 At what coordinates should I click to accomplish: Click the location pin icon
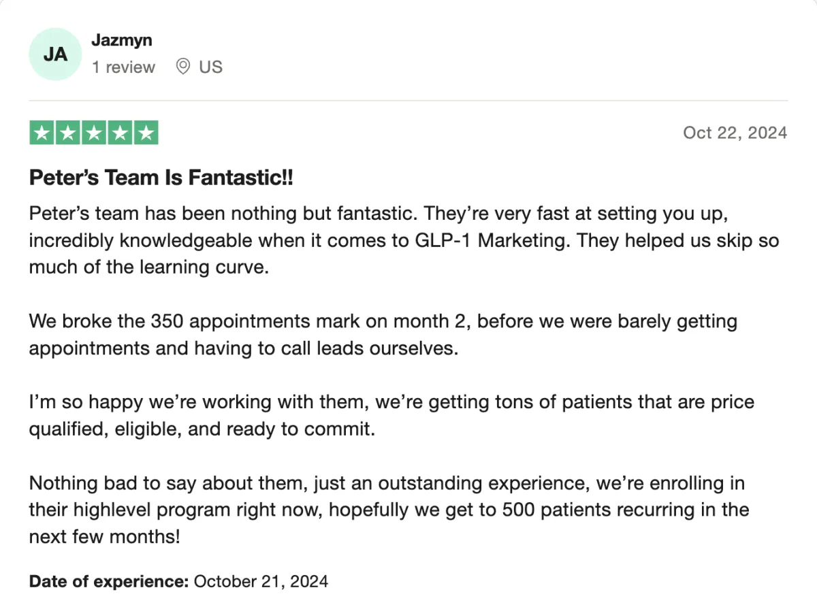click(x=182, y=67)
